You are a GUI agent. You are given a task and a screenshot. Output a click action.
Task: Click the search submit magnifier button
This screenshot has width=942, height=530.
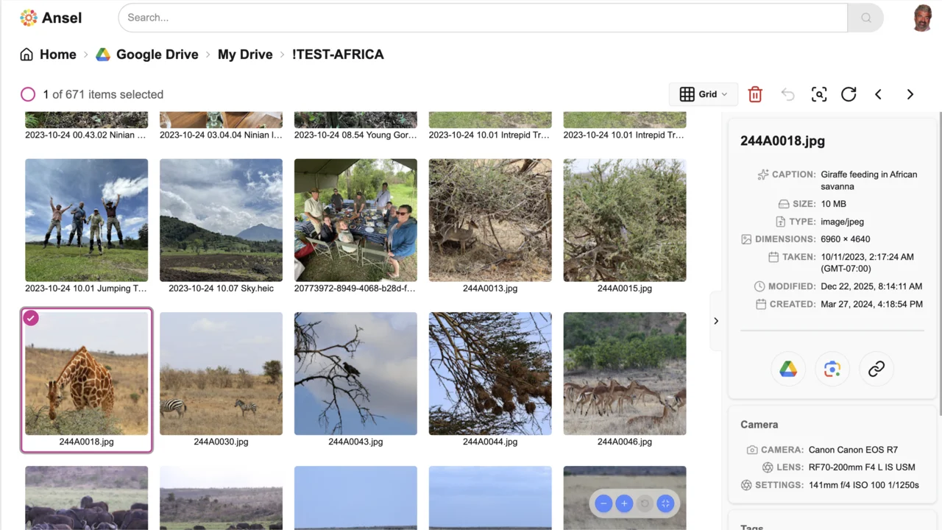pyautogui.click(x=865, y=18)
